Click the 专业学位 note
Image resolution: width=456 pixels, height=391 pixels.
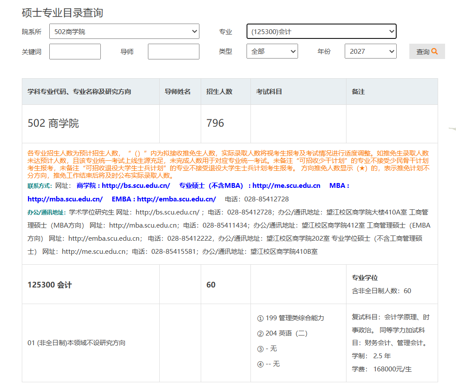click(x=365, y=278)
